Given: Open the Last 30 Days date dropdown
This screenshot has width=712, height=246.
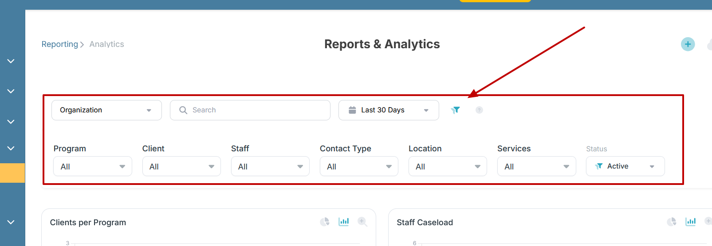Looking at the screenshot, I should (389, 110).
